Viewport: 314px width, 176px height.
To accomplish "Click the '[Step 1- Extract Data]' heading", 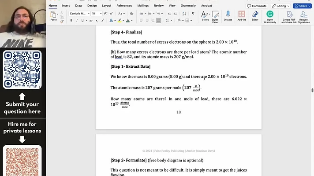I will tap(131, 66).
